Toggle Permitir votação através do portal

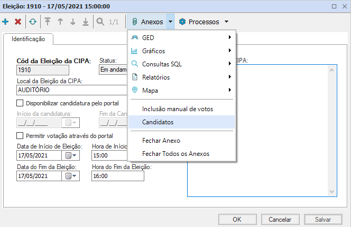tap(21, 136)
